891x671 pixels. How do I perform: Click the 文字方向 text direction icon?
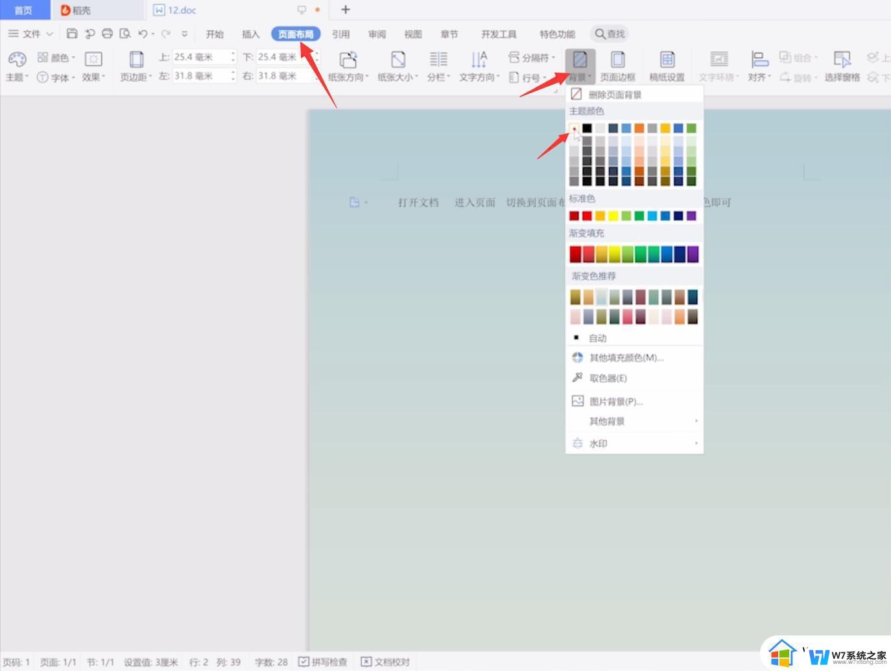(479, 60)
